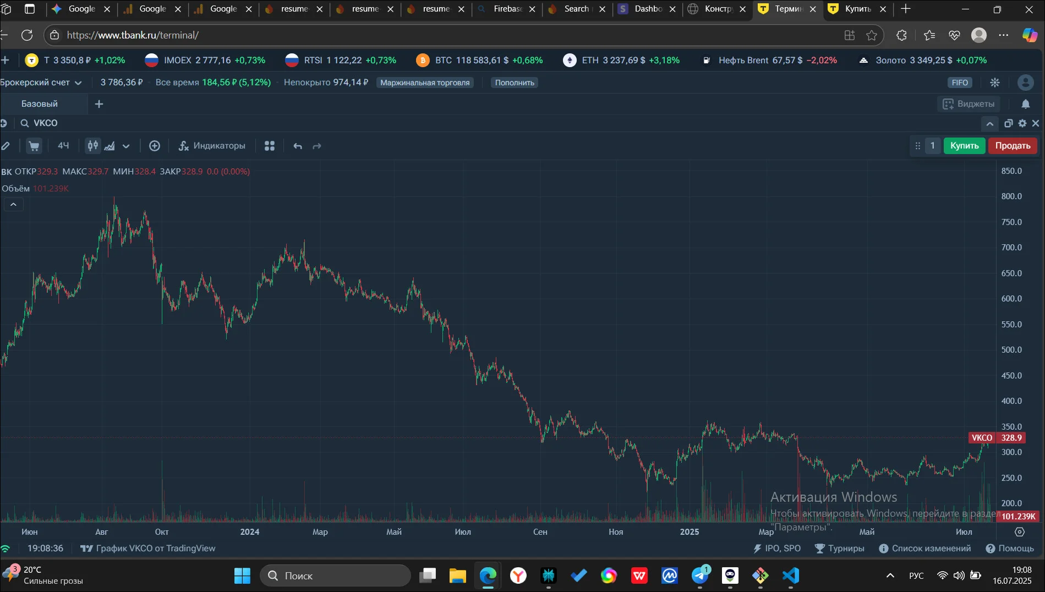Switch to the Dashbo browser tab
1045x592 pixels.
648,9
